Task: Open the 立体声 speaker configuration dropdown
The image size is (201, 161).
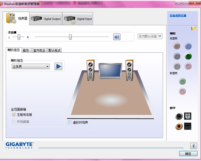Action: pyautogui.click(x=31, y=66)
